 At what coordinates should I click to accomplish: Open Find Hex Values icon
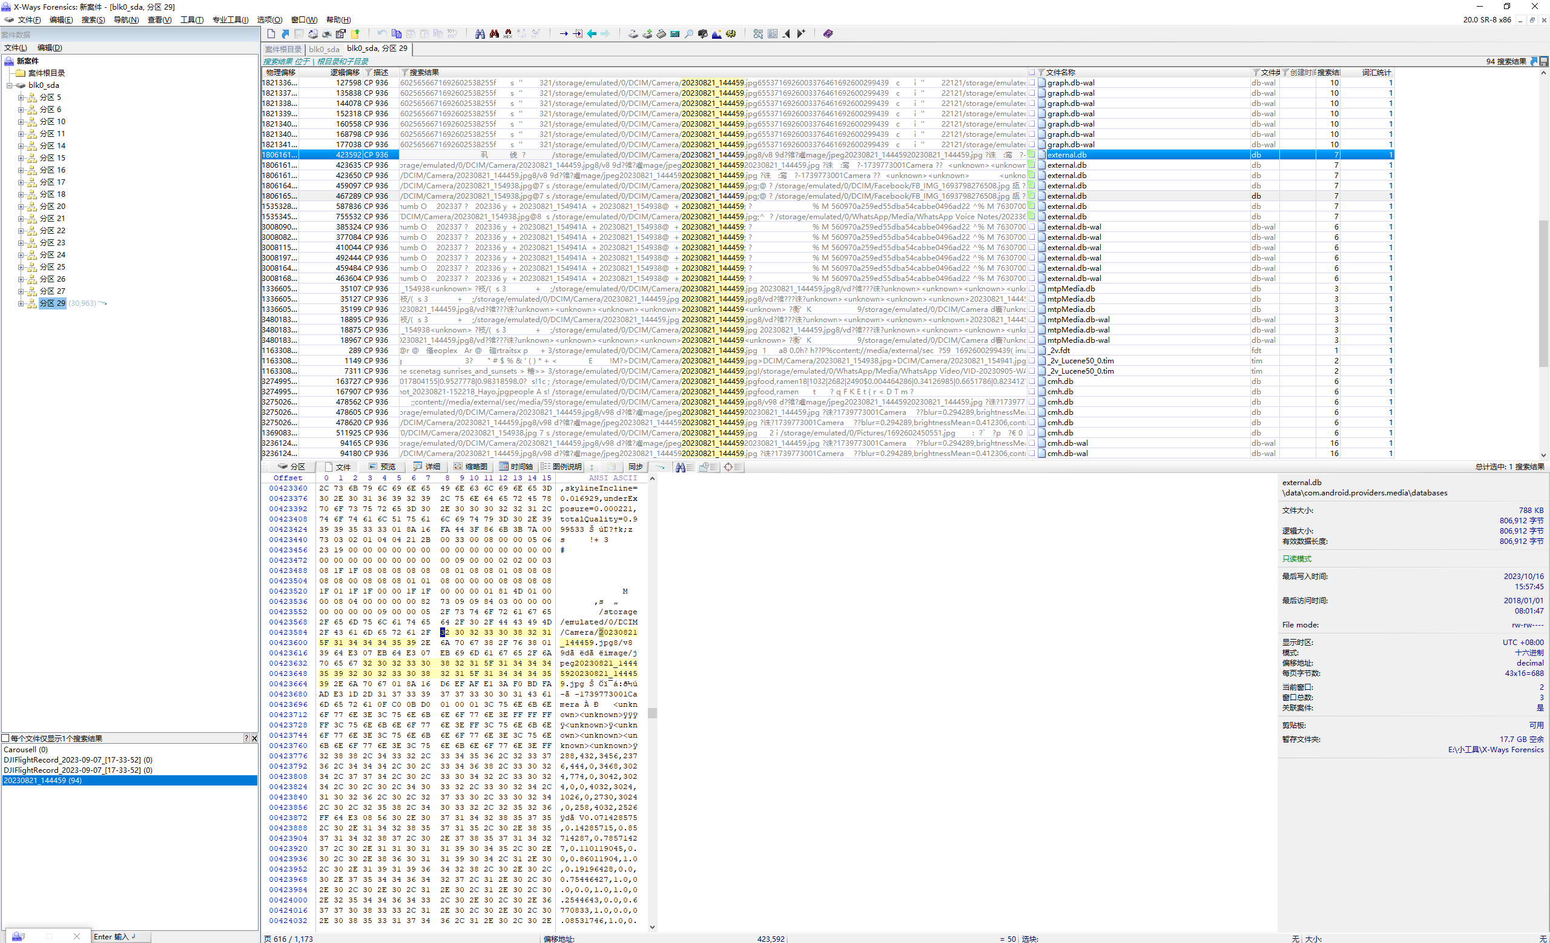(x=507, y=34)
